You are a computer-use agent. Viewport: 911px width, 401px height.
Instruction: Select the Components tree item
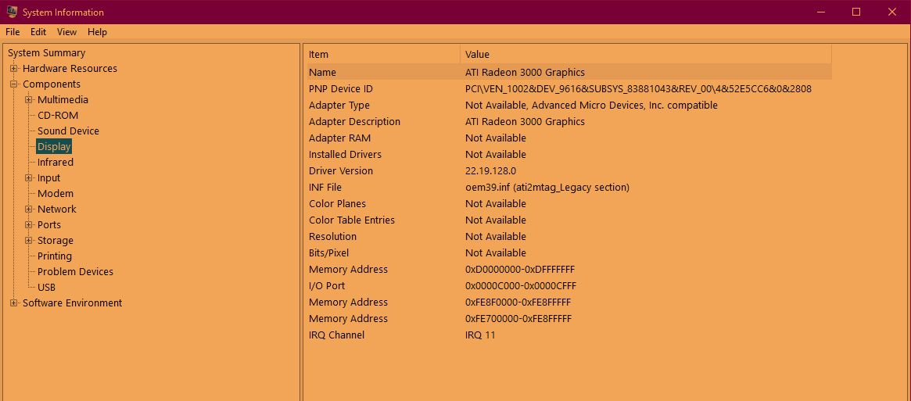point(51,84)
